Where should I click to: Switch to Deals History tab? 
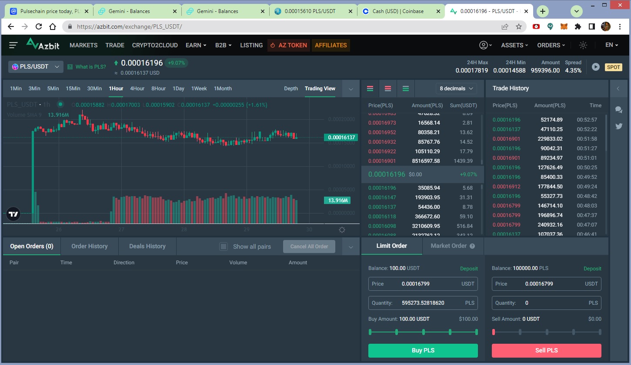pos(147,246)
